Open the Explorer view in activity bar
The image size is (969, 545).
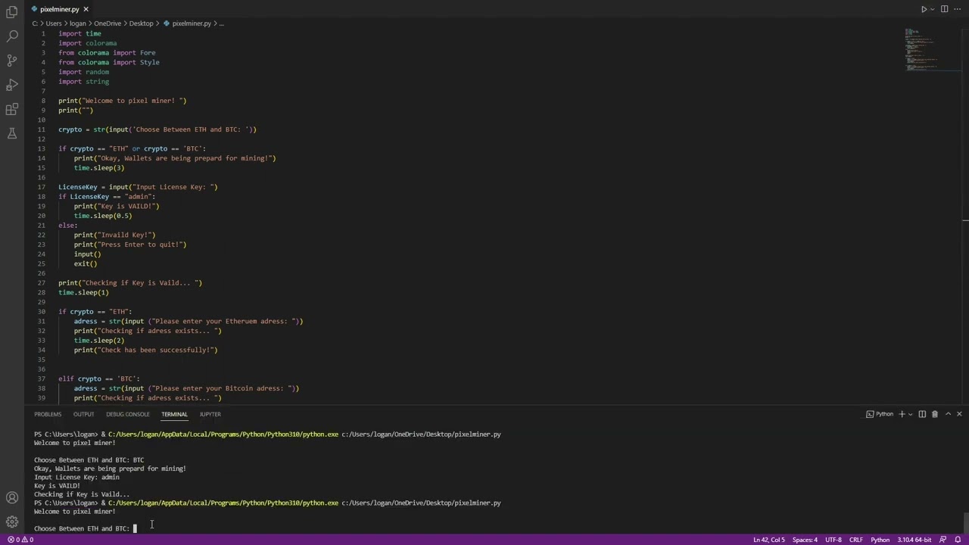[12, 11]
